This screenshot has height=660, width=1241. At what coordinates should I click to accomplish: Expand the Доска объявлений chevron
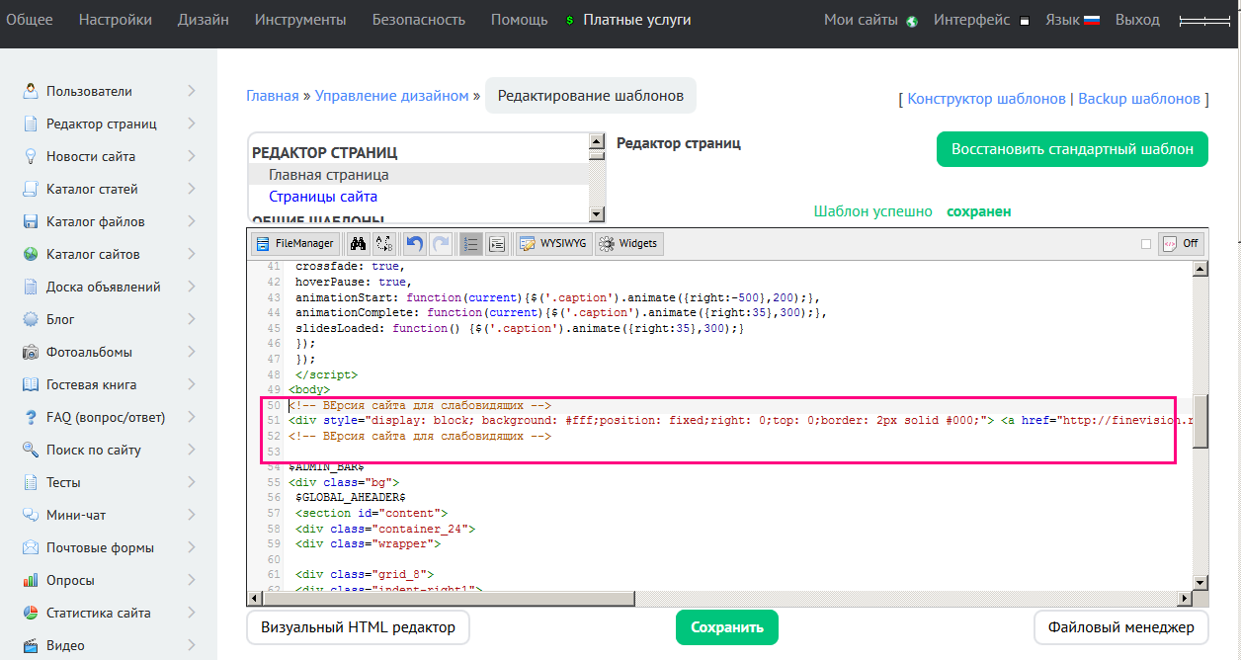191,287
